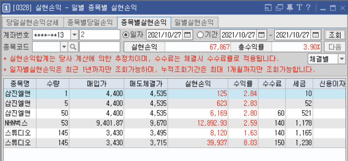Image resolution: width=348 pixels, height=161 pixels.
Task: Click the 조회 button
Action: pos(334,35)
